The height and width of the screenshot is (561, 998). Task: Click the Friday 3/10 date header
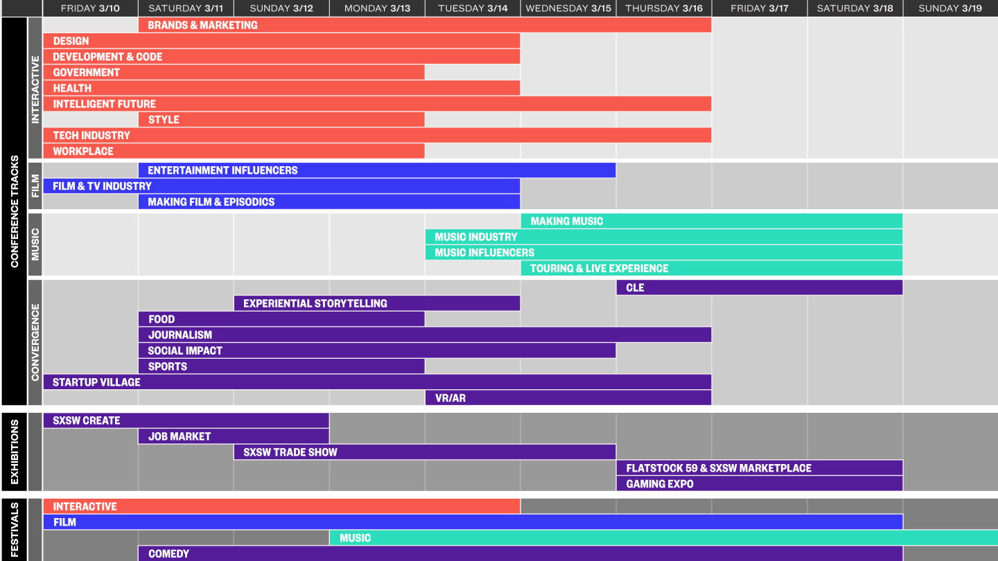[x=90, y=8]
